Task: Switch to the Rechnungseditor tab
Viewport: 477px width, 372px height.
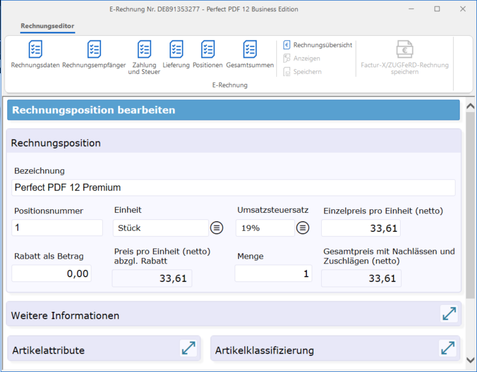Action: [x=47, y=26]
